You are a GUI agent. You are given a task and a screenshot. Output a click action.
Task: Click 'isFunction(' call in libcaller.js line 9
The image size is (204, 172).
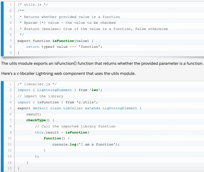(77, 132)
